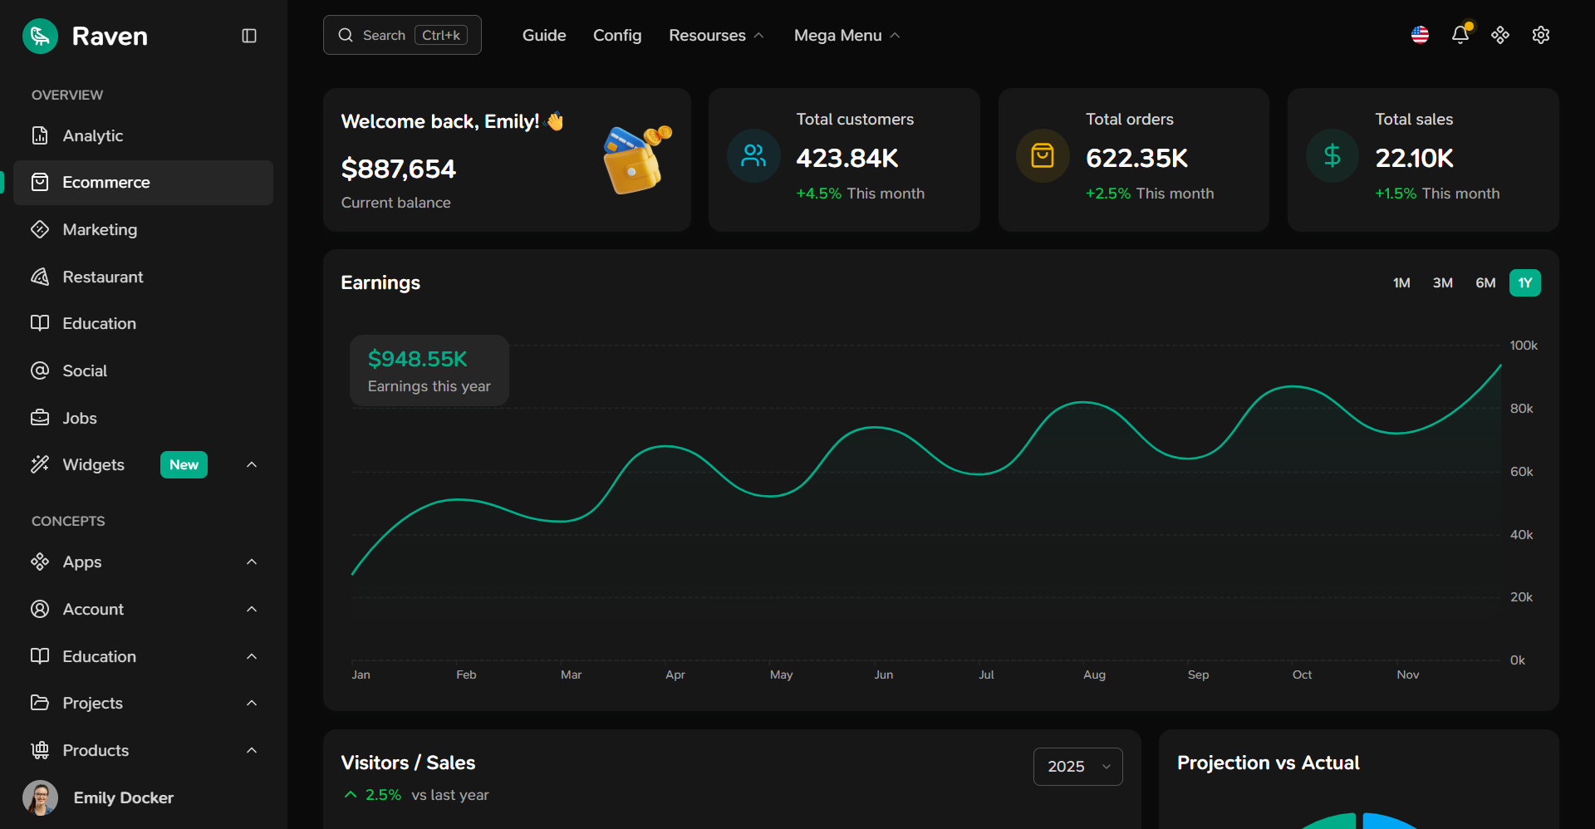The image size is (1595, 829).
Task: Open the language flag selector
Action: 1420,35
